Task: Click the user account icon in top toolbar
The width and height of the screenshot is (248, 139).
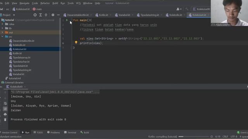Action: coord(179,9)
